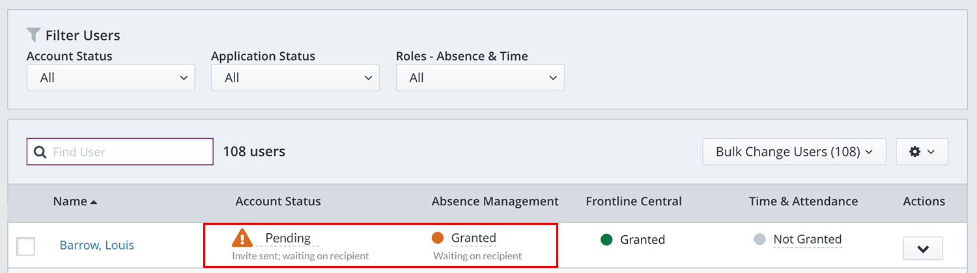Image resolution: width=977 pixels, height=273 pixels.
Task: Click the Pending account status text
Action: (x=288, y=238)
